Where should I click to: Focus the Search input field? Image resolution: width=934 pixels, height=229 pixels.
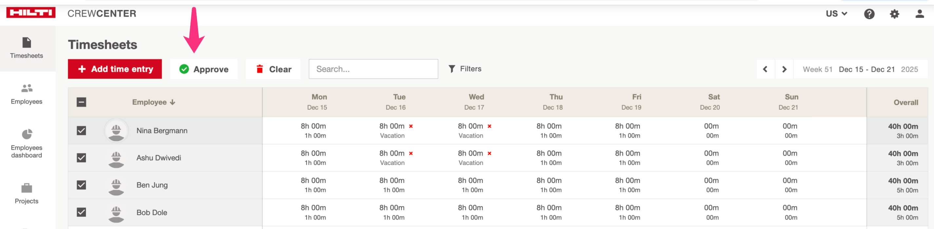coord(373,69)
